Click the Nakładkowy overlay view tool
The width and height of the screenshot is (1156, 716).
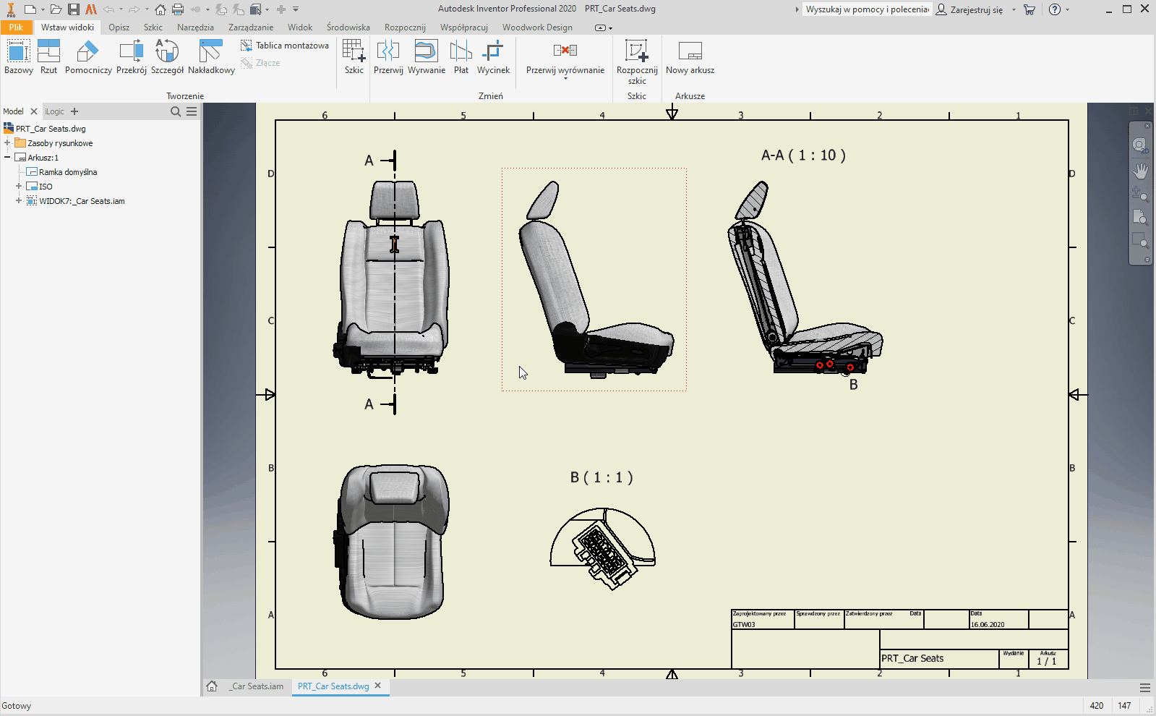pos(211,56)
